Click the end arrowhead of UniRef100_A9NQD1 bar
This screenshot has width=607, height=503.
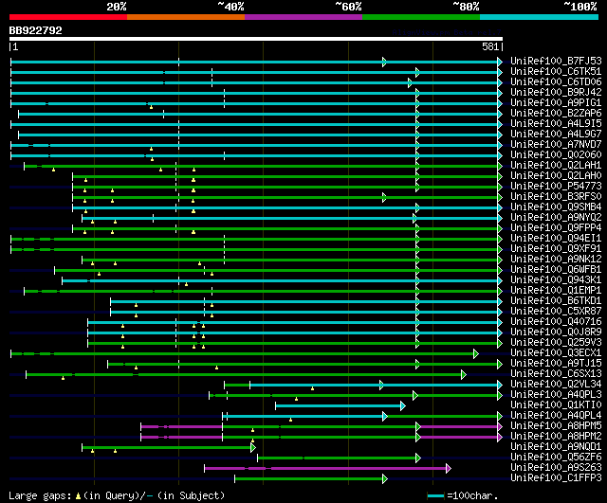coord(253,447)
